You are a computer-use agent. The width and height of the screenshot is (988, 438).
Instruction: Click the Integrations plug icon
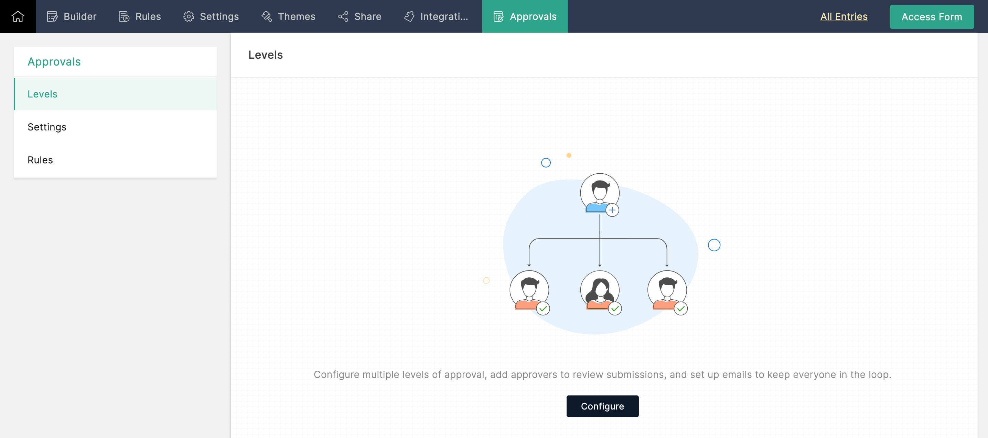[409, 16]
